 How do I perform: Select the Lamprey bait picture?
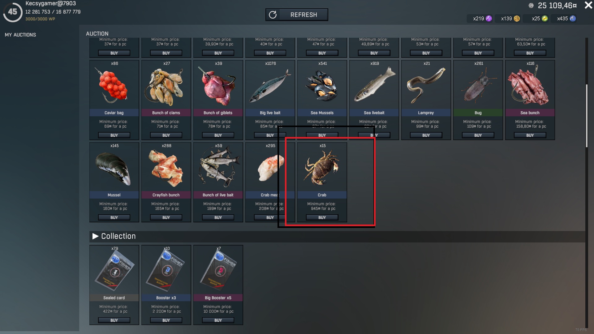point(426,86)
